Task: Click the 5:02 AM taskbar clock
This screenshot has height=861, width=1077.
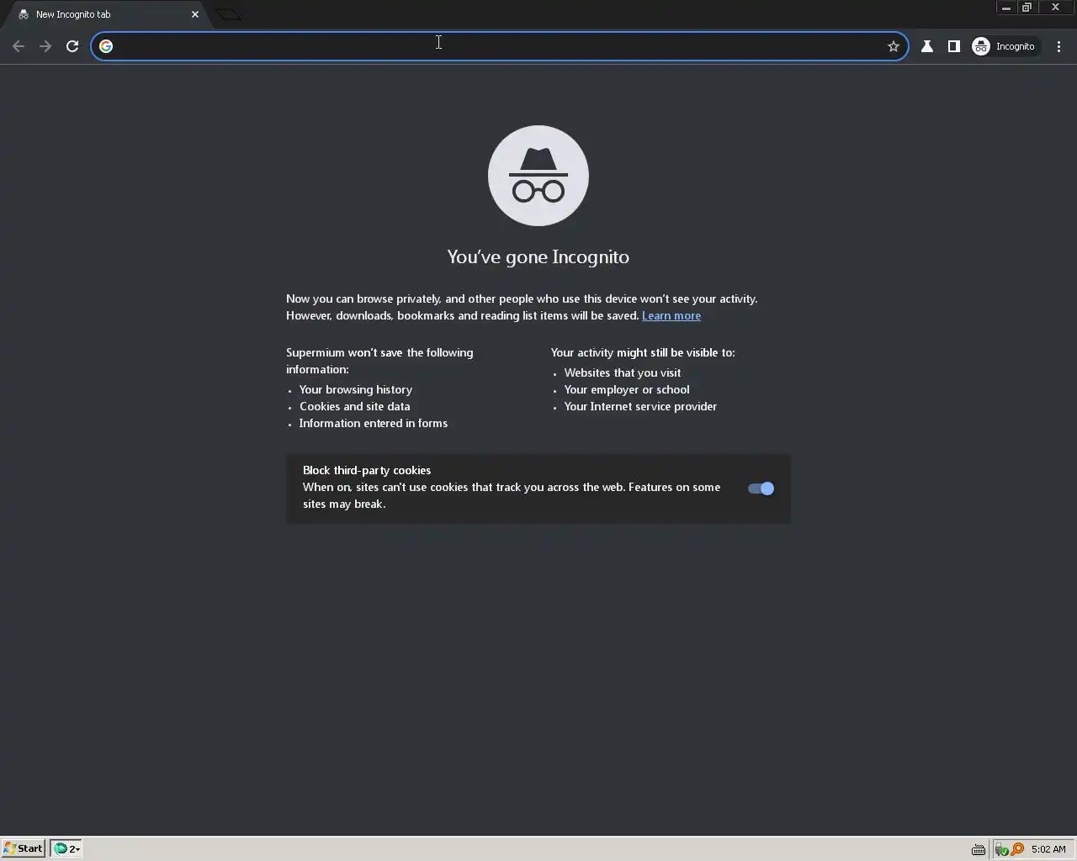Action: (x=1048, y=849)
